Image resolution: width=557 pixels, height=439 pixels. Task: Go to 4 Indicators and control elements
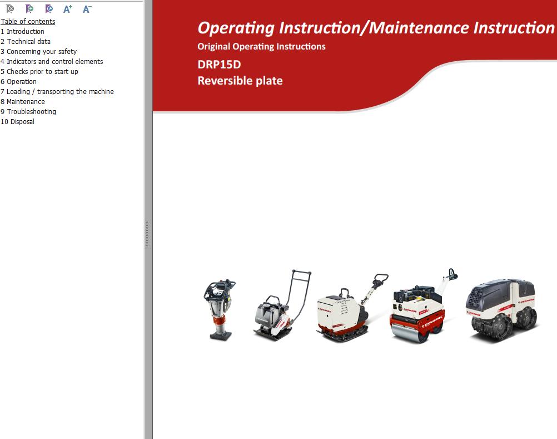(x=52, y=62)
